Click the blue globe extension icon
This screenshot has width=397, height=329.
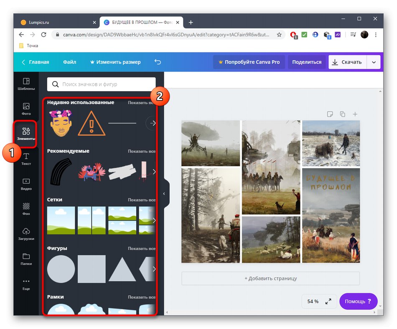pos(315,34)
